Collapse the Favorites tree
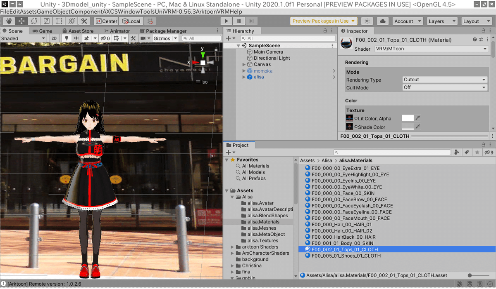496x289 pixels. pyautogui.click(x=227, y=160)
